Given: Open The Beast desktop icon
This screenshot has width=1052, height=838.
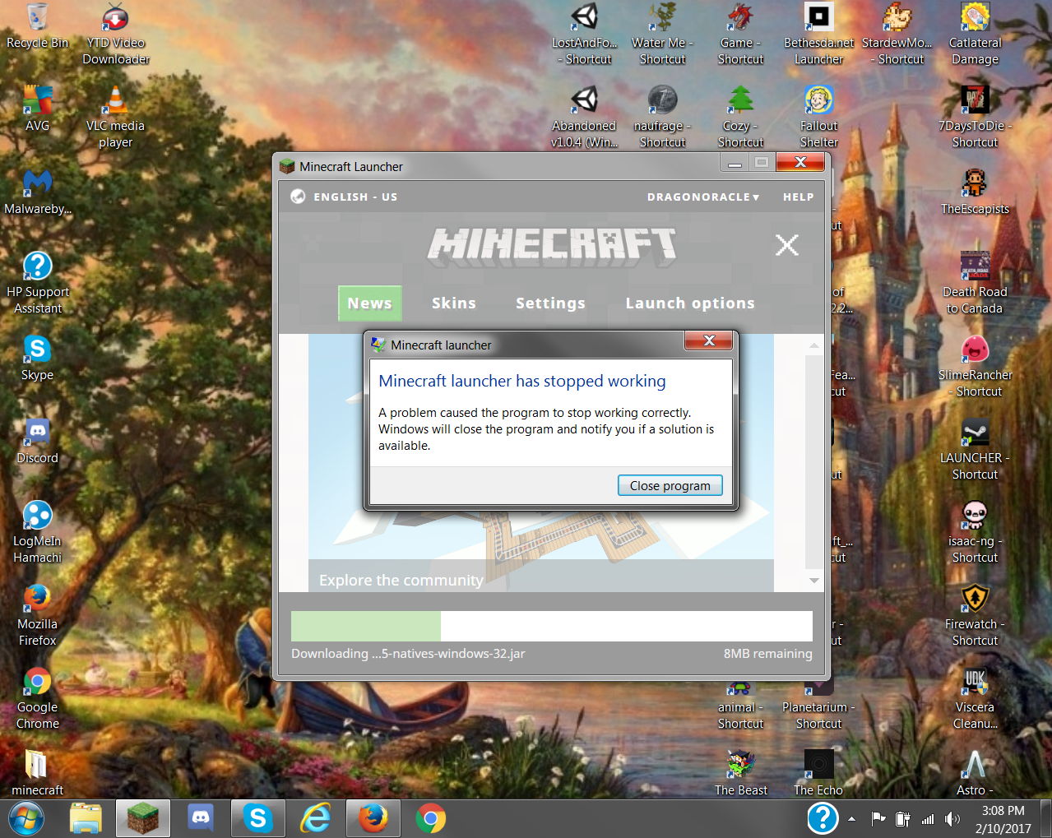Looking at the screenshot, I should coord(740,773).
